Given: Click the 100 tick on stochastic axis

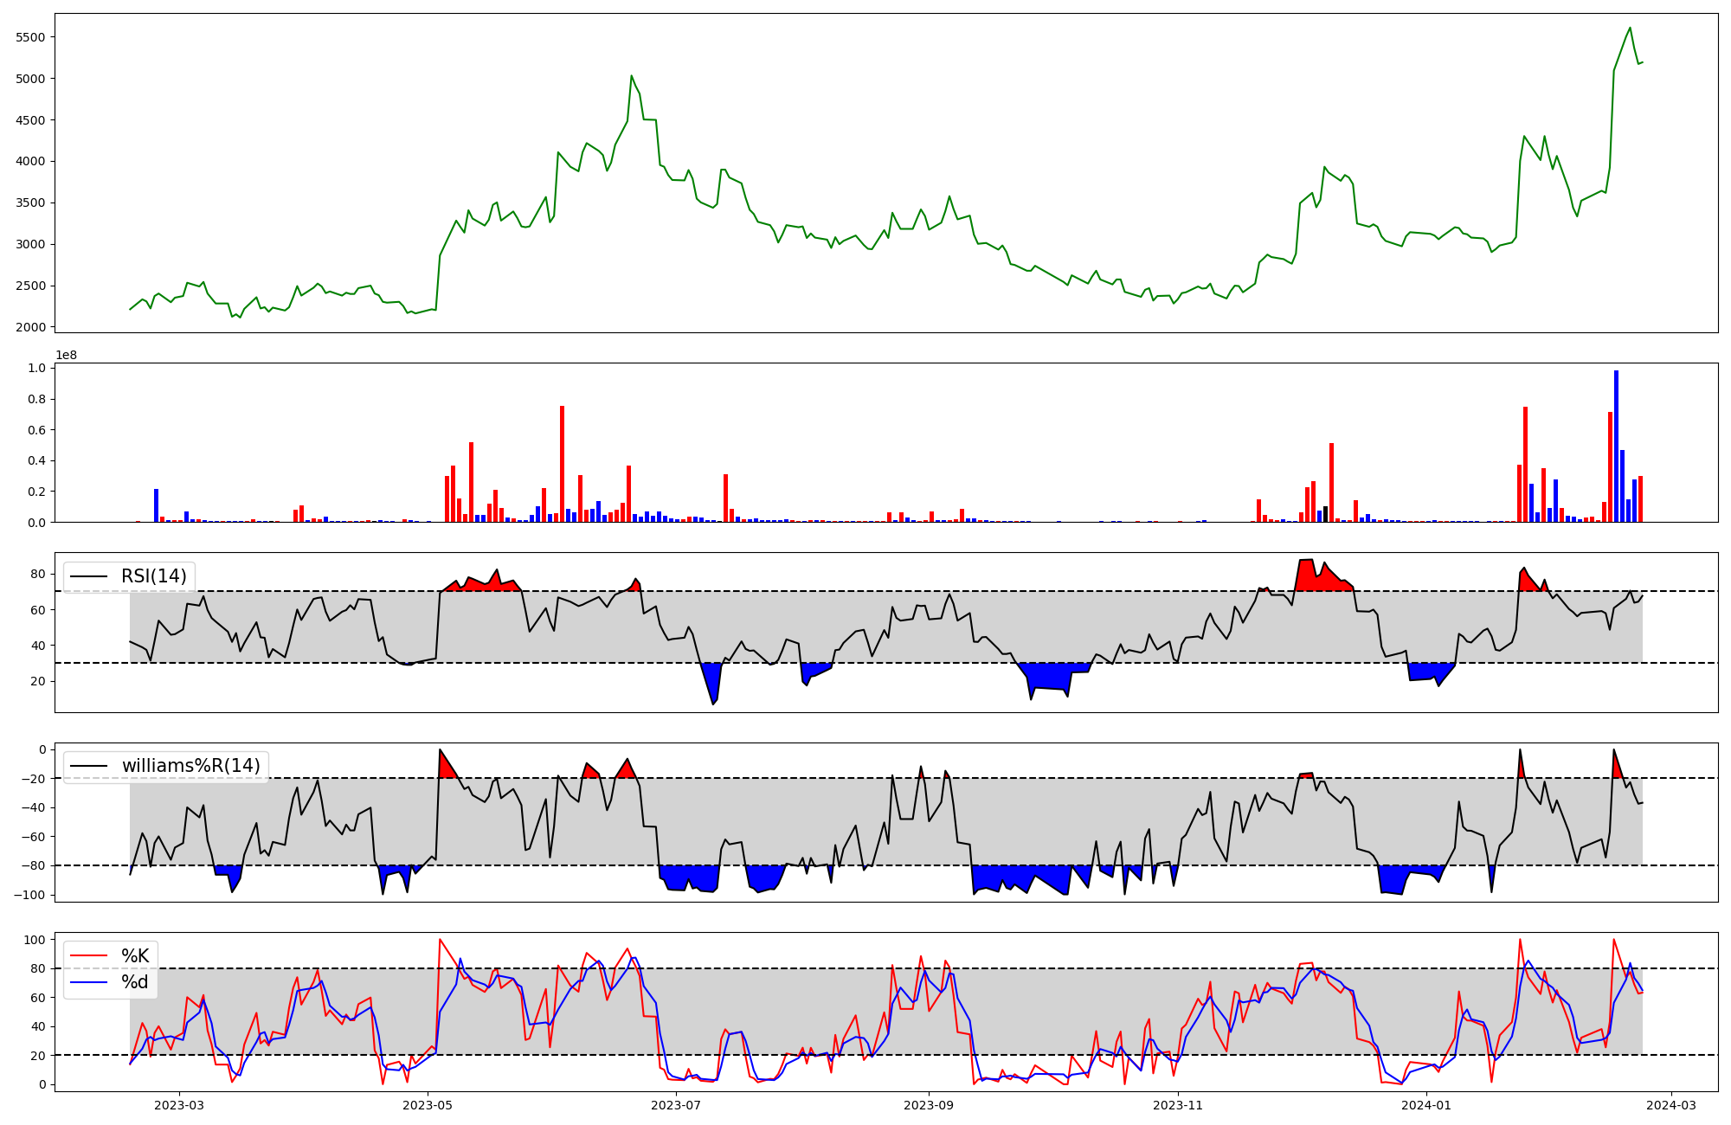Looking at the screenshot, I should coord(35,940).
